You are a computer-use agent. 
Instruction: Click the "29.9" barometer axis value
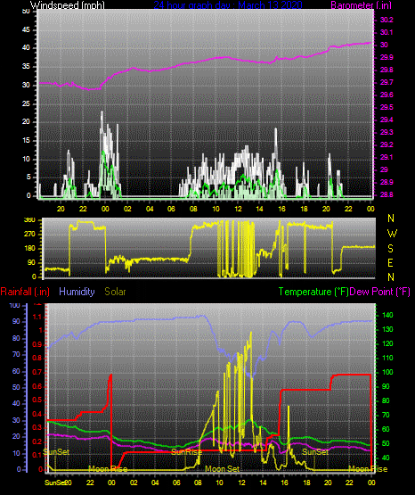click(x=387, y=57)
